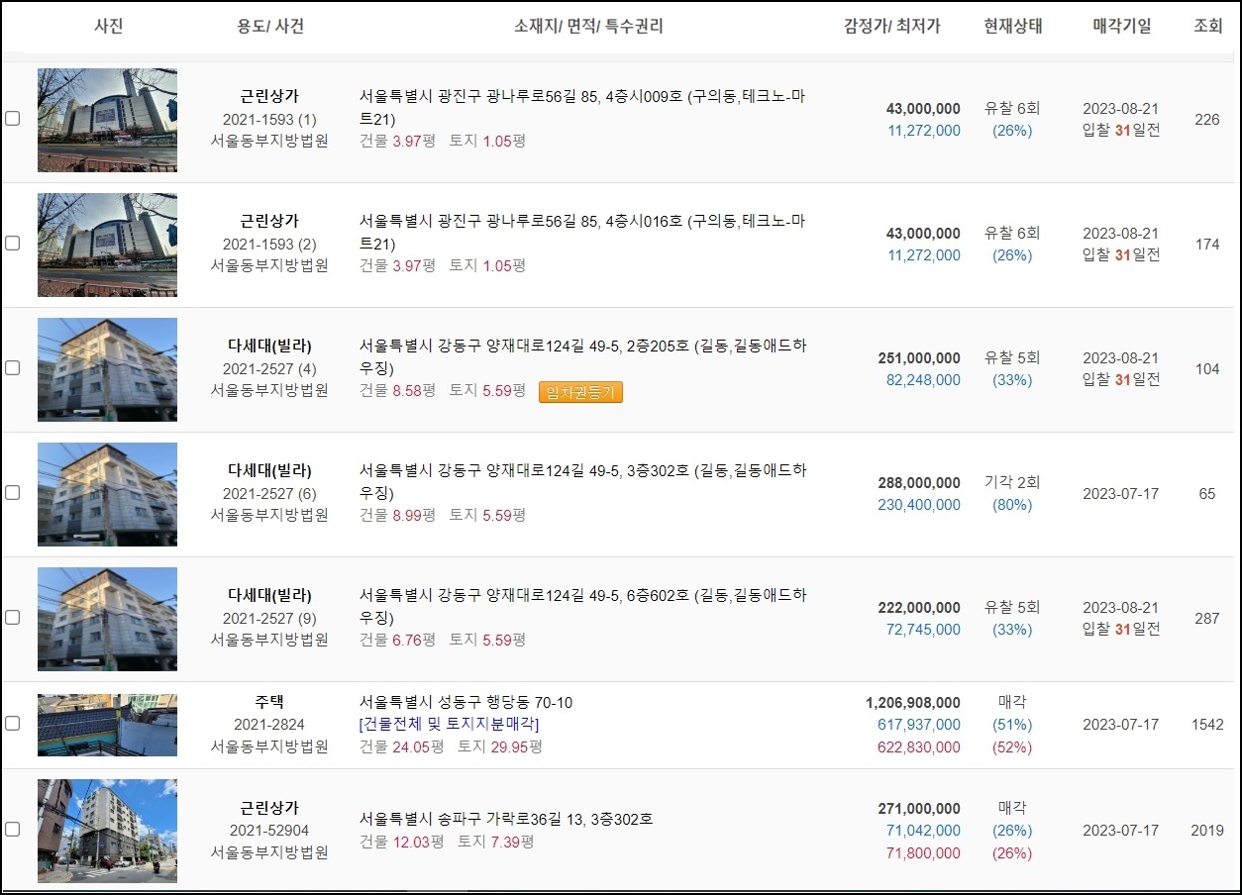Open photo thumbnail for case 2021-1593 (2)
Screen dimensions: 1242x895
[107, 245]
